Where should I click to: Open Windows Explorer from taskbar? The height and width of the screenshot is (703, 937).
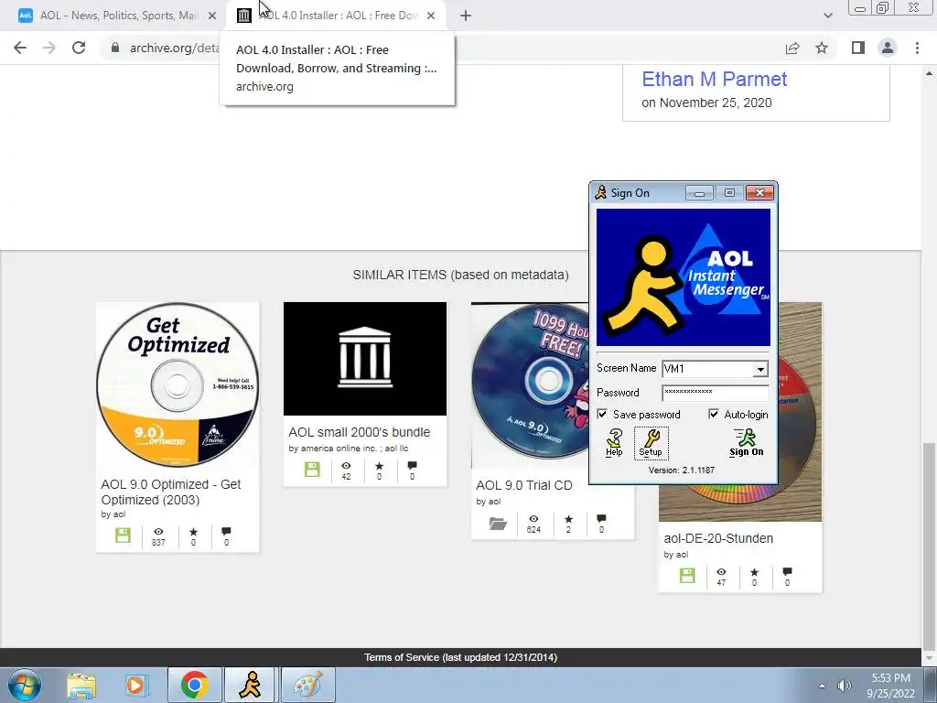tap(81, 686)
